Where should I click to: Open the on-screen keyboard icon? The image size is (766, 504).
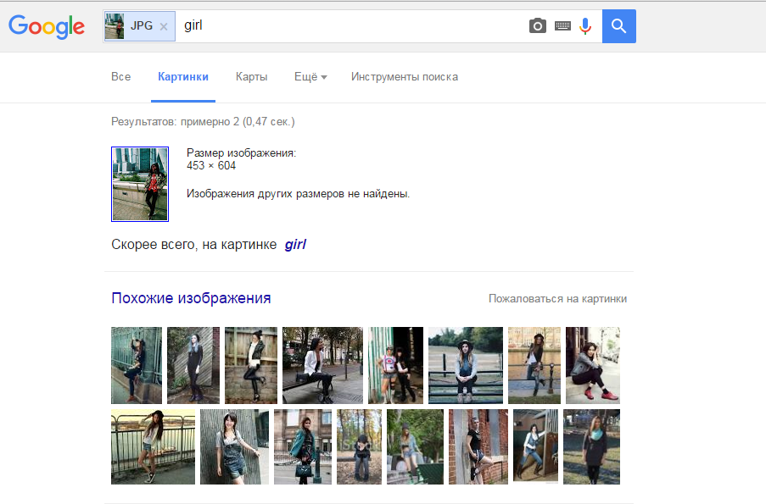[x=562, y=26]
